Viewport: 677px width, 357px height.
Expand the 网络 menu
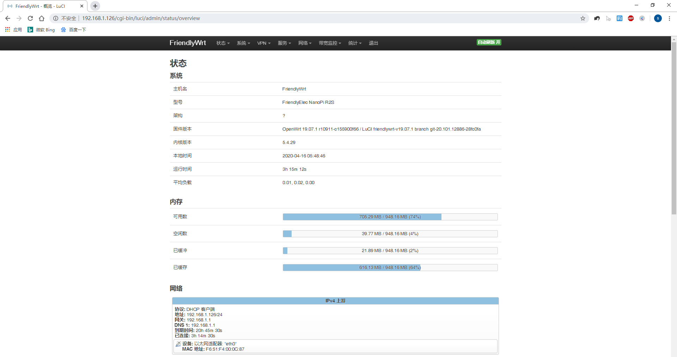[x=305, y=43]
